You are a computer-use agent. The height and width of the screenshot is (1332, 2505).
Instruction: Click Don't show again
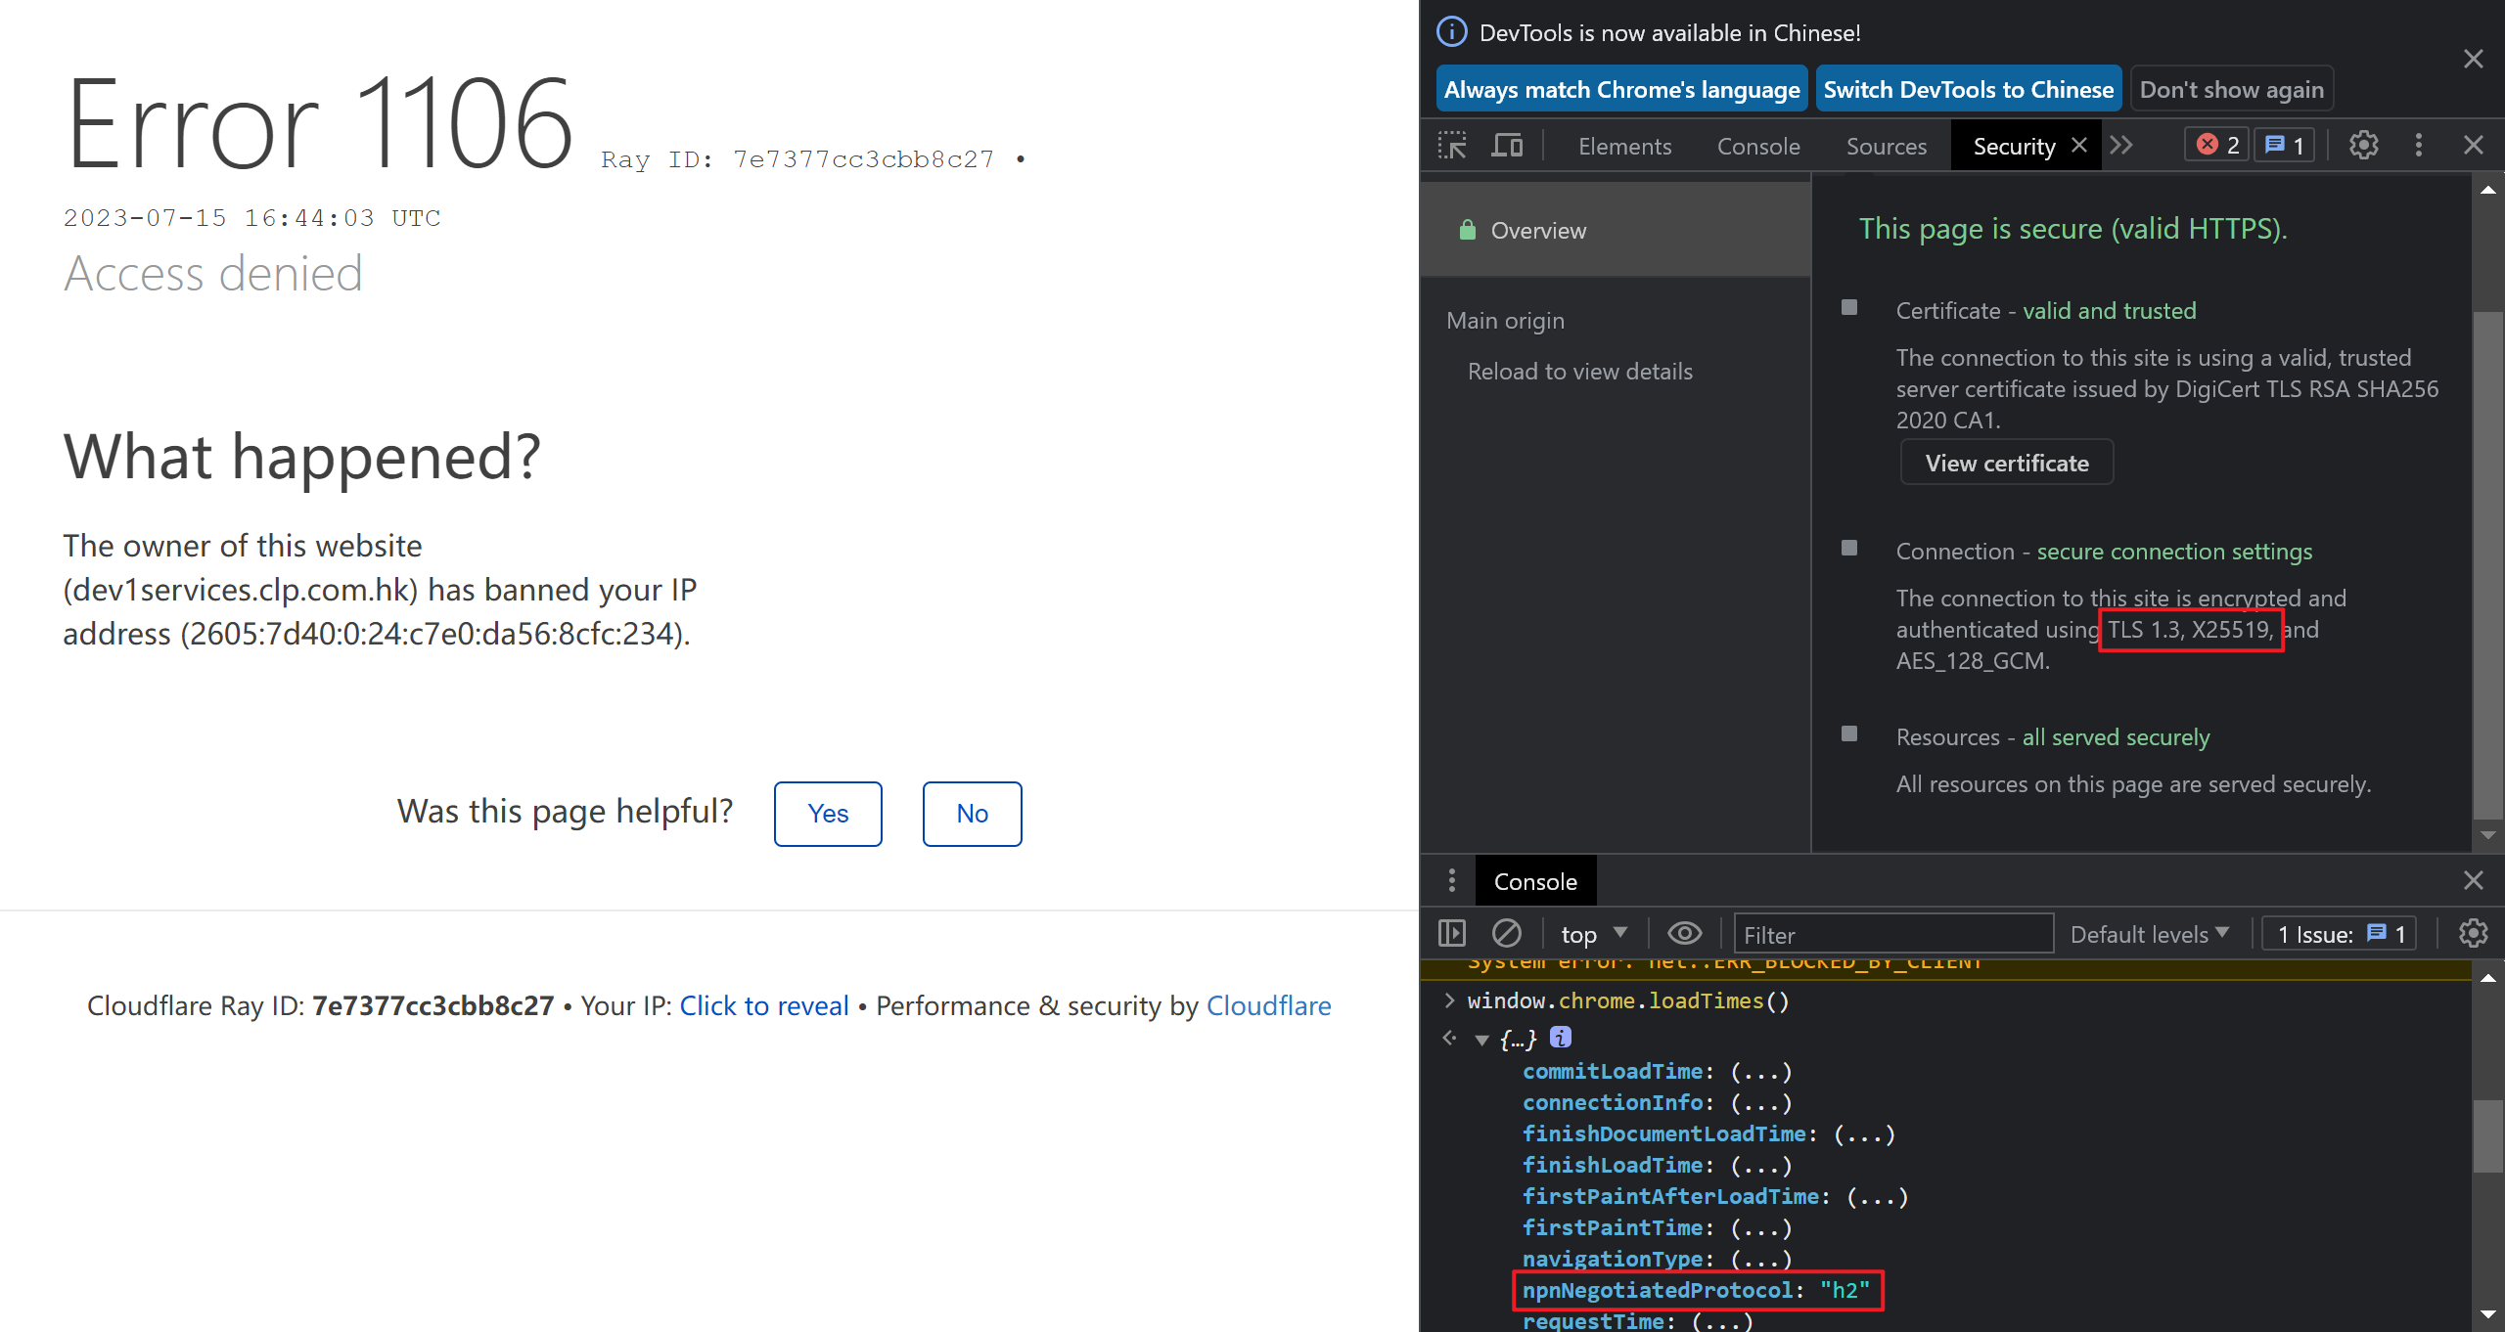click(x=2232, y=89)
